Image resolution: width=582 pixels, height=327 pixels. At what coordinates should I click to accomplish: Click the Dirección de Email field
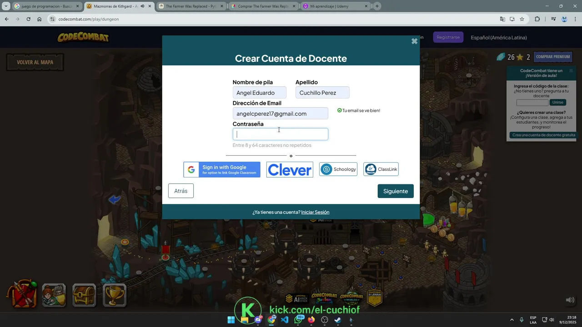click(x=281, y=114)
